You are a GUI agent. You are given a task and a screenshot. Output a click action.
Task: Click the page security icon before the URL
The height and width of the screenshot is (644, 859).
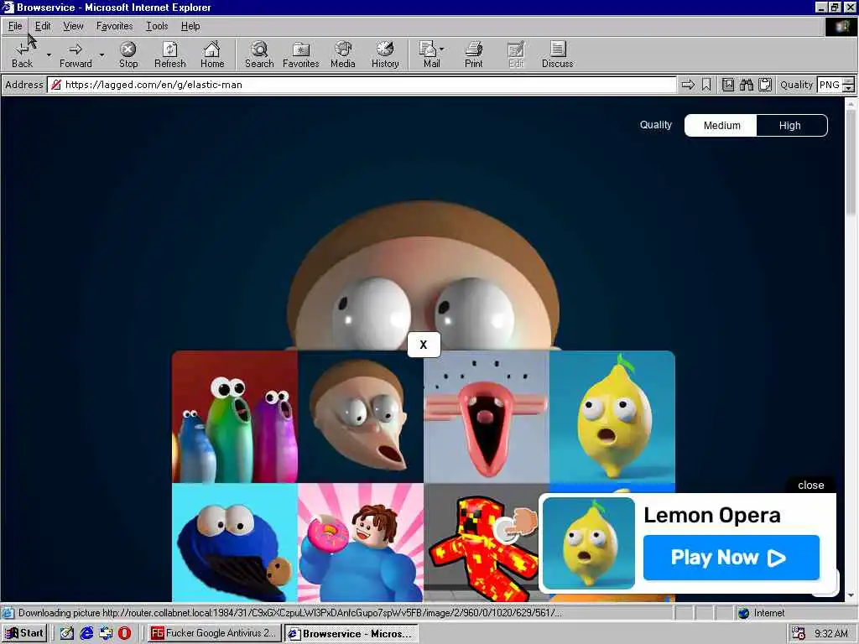pos(56,85)
